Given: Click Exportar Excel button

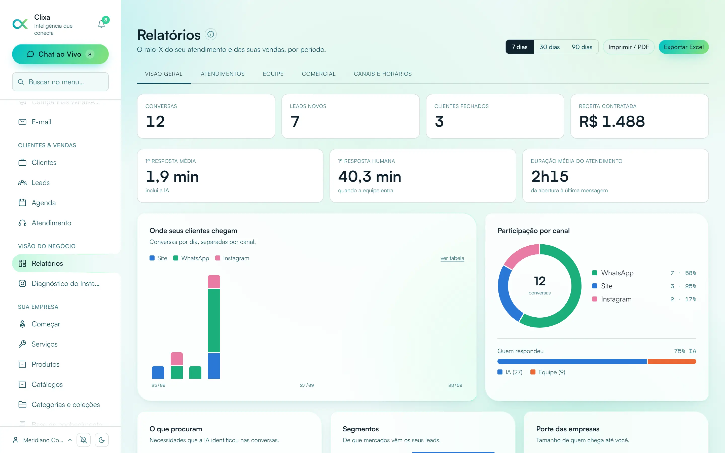Looking at the screenshot, I should point(684,47).
